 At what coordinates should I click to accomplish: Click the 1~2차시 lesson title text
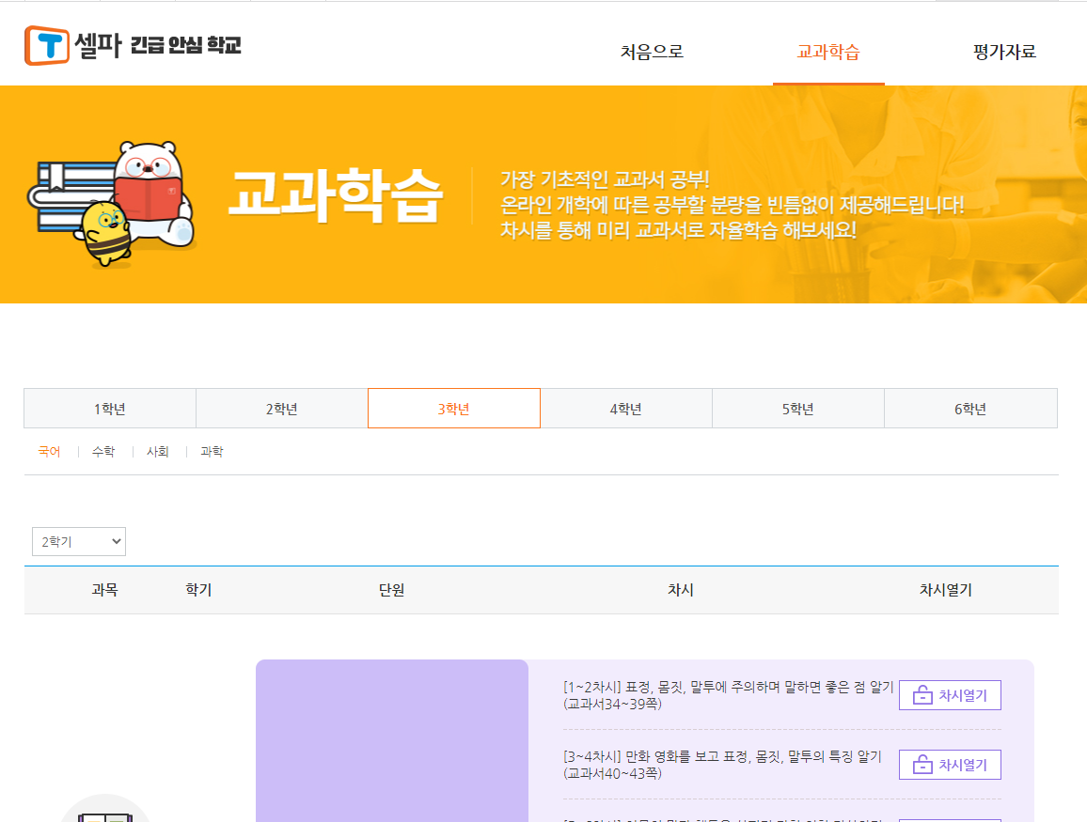[728, 695]
